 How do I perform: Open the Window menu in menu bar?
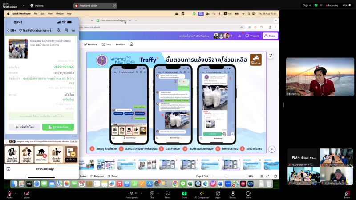point(60,14)
